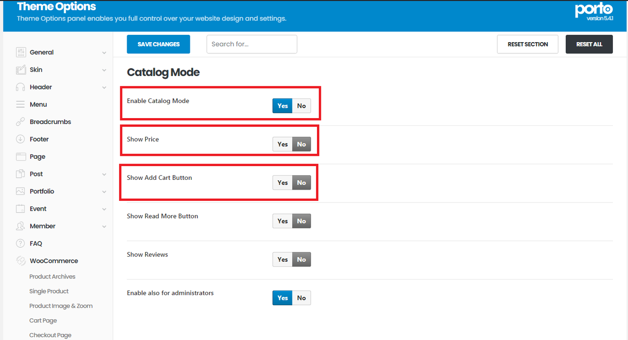Expand the Member section chevron

click(104, 226)
